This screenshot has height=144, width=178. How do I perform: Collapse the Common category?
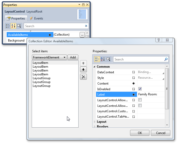click(94, 67)
